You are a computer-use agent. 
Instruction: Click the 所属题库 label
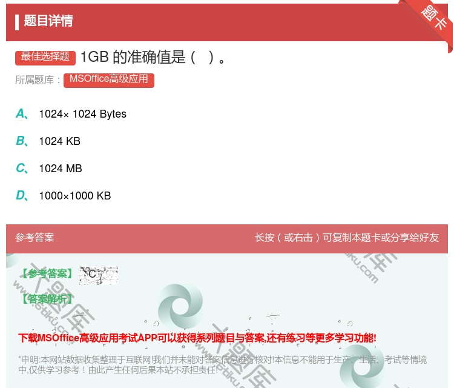[x=38, y=80]
